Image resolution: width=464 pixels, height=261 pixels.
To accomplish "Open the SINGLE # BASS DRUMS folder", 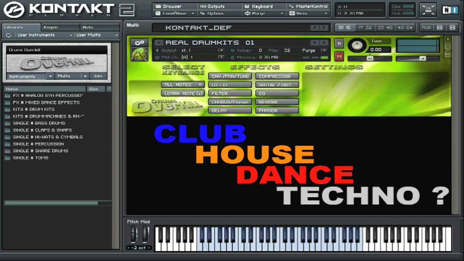I will coord(39,123).
